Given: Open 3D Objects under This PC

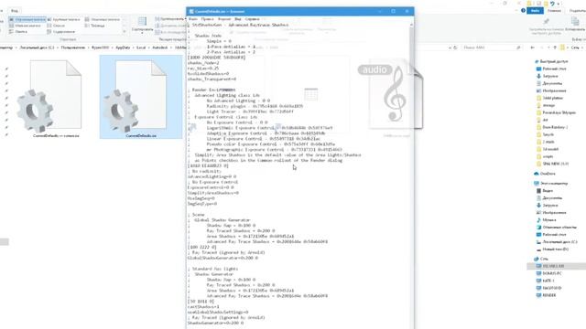Looking at the screenshot, I should coord(557,228).
